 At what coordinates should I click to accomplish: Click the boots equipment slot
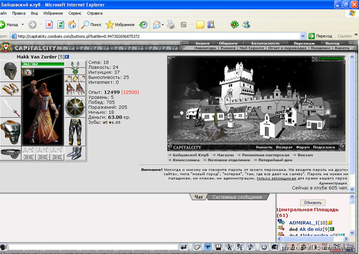[x=75, y=153]
